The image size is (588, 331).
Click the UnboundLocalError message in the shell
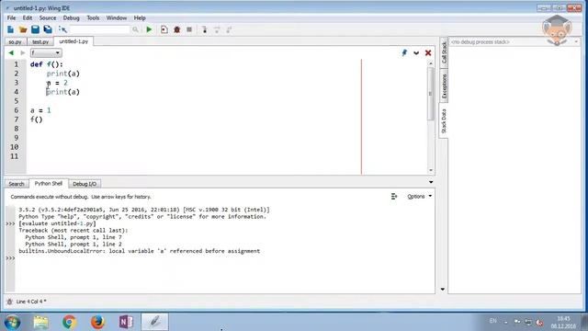click(139, 251)
